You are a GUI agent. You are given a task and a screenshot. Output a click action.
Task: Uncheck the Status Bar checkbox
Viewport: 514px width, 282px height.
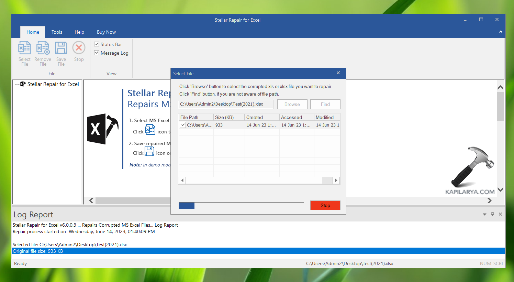[x=97, y=44]
